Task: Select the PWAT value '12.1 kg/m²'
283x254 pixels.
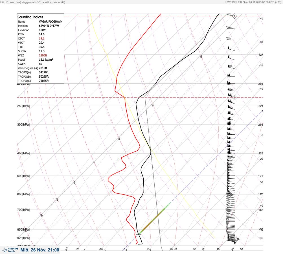Action: point(46,60)
